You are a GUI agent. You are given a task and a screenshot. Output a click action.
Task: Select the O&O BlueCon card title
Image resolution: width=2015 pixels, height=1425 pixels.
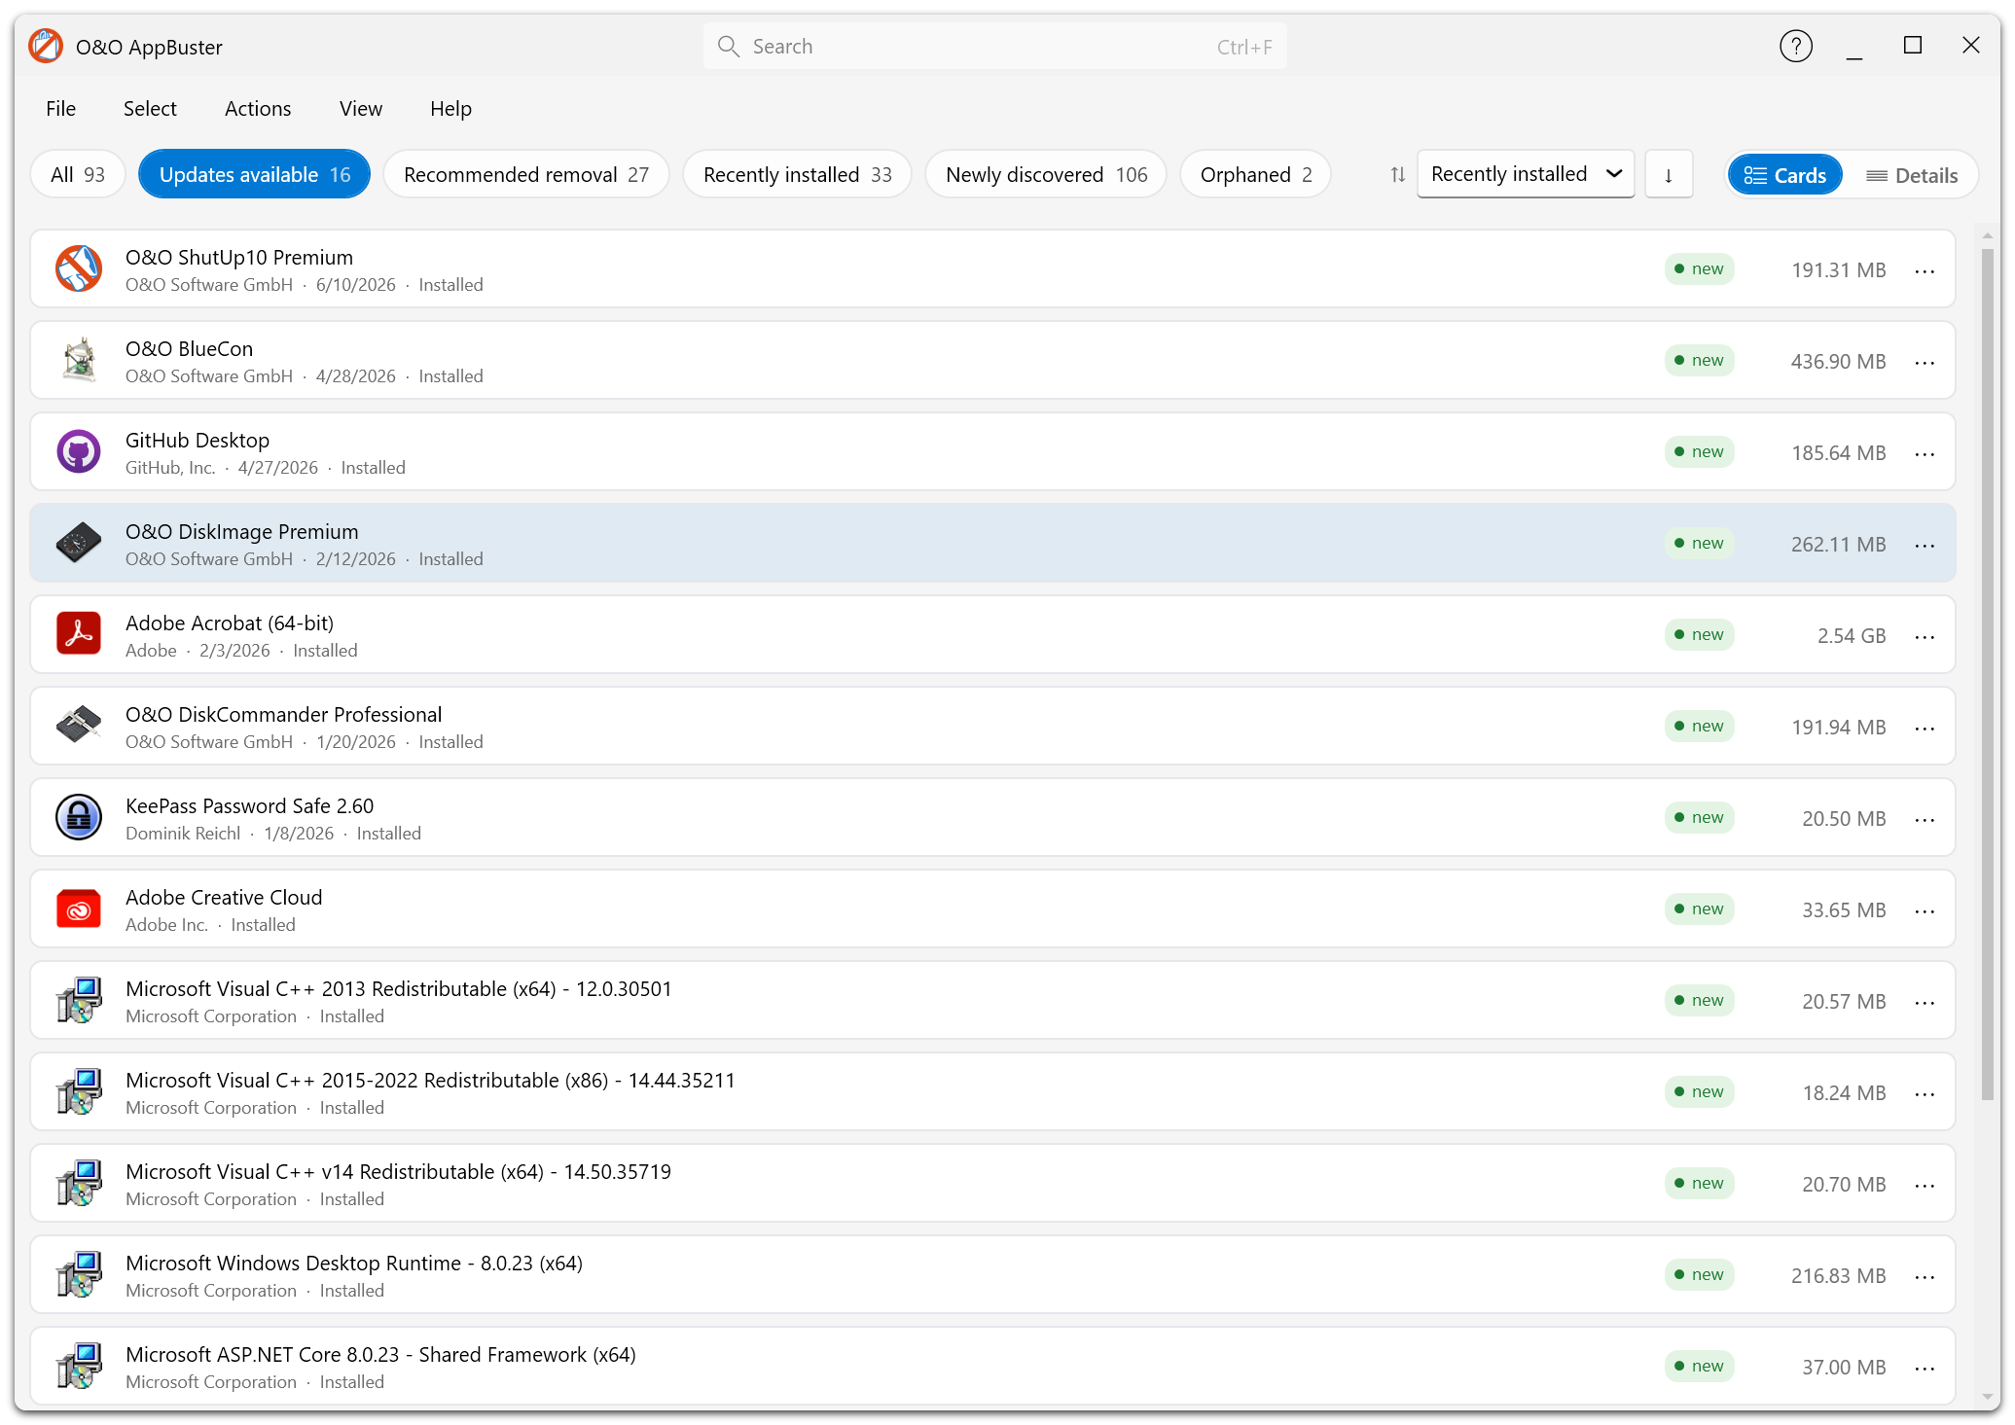click(x=189, y=349)
